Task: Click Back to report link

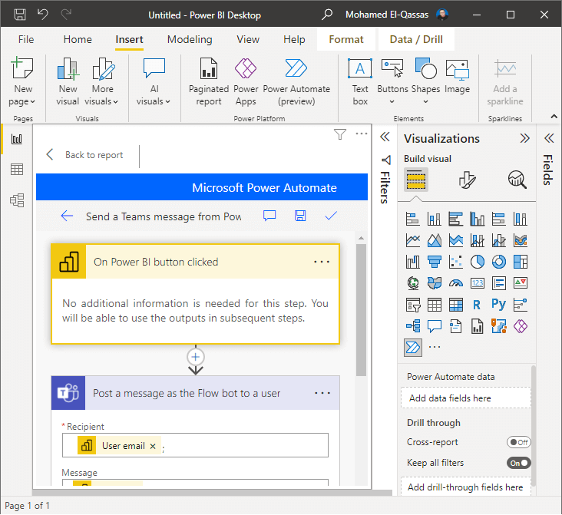Action: coord(94,155)
